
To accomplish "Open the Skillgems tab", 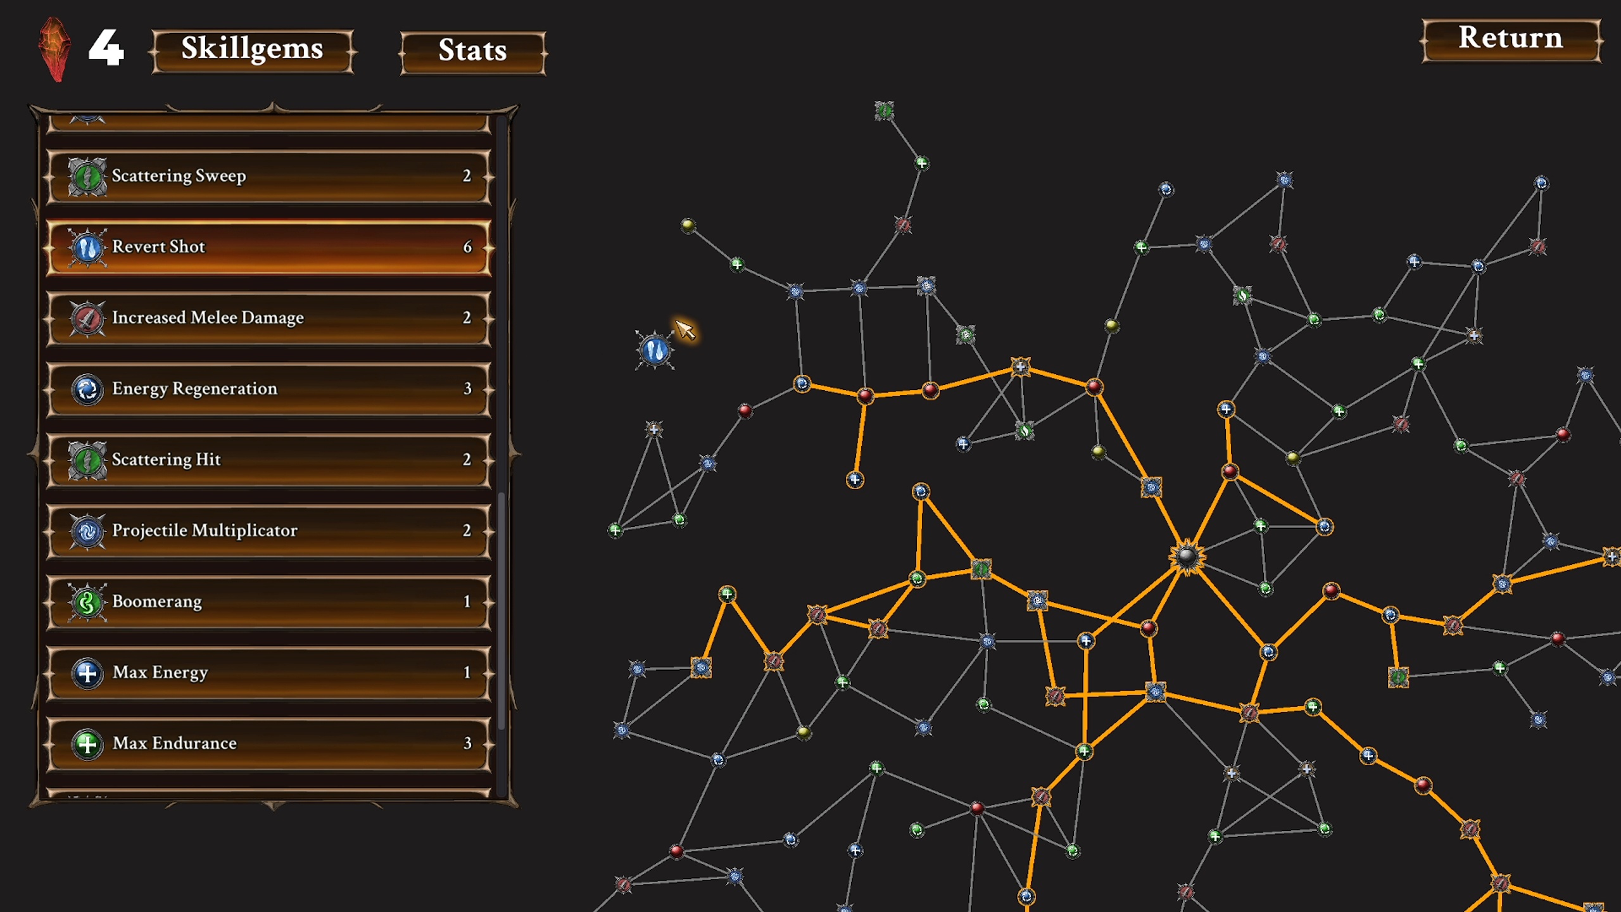I will [x=252, y=51].
